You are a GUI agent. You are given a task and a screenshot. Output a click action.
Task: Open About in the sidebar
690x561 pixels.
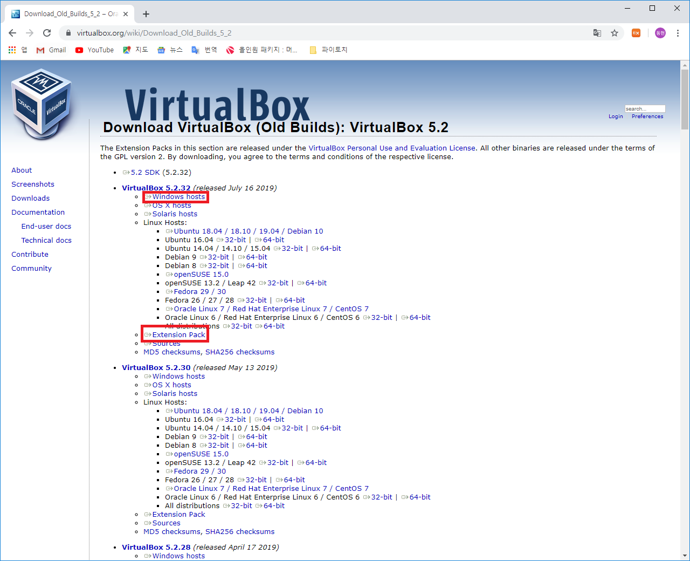pos(22,170)
